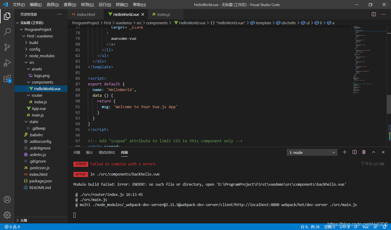This screenshot has height=230, width=391.
Task: Close the HelloWorld.vue editor tab
Action: pyautogui.click(x=142, y=14)
